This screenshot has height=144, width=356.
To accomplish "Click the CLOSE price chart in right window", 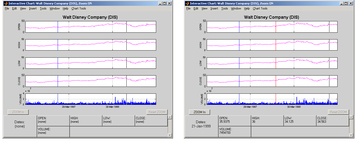I will point(272,81).
